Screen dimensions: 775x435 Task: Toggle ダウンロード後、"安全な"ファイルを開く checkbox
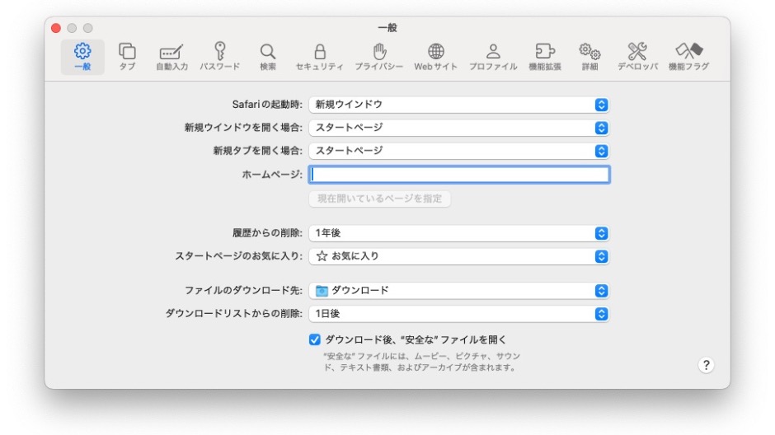click(x=315, y=339)
